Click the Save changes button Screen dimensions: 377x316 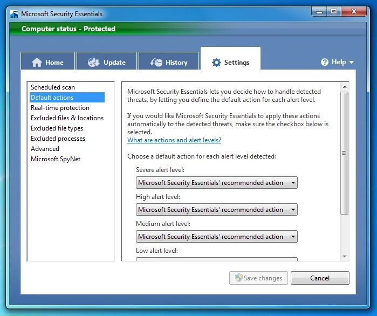pos(258,278)
